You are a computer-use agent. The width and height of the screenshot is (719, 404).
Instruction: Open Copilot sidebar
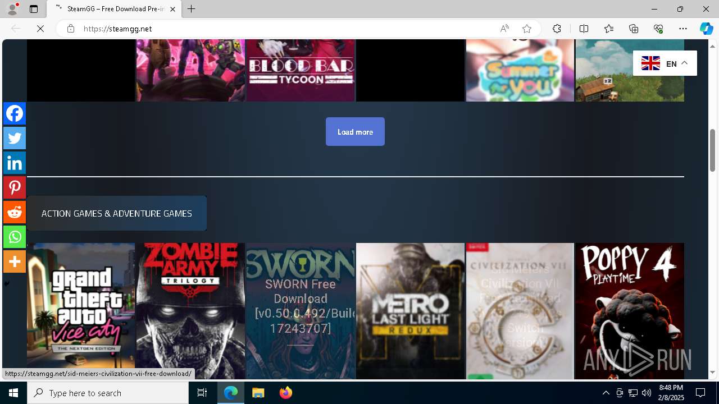707,29
